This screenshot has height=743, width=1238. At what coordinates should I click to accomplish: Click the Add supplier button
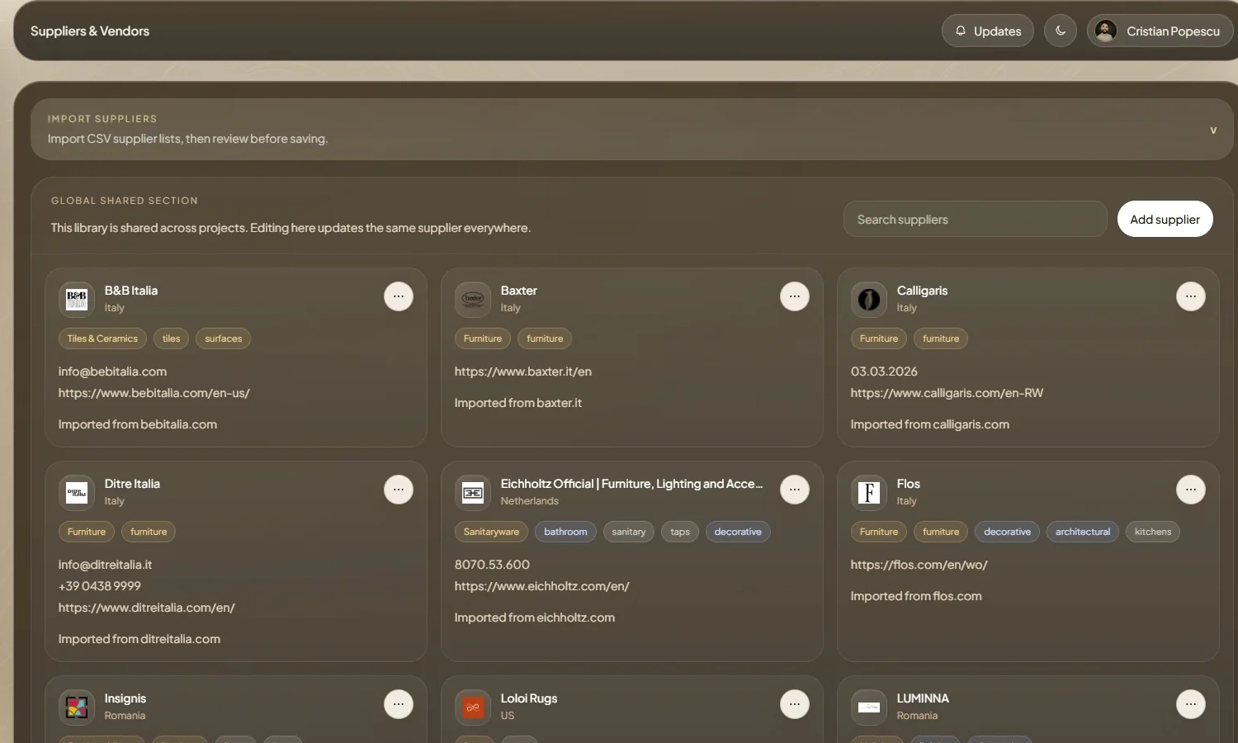[x=1165, y=219]
